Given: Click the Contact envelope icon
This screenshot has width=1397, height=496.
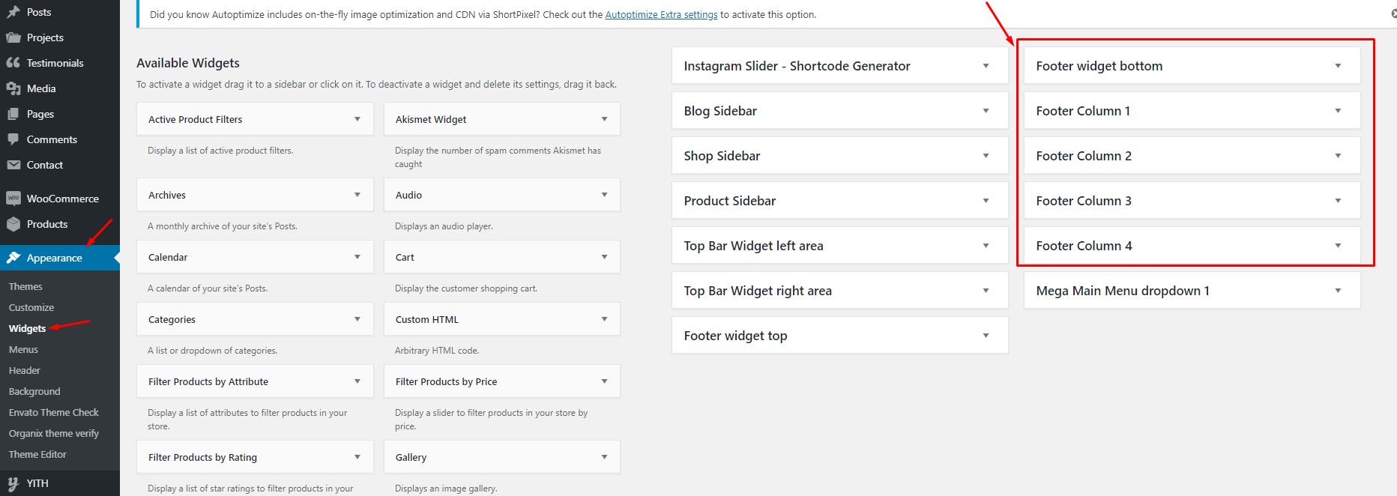Looking at the screenshot, I should click(x=13, y=164).
